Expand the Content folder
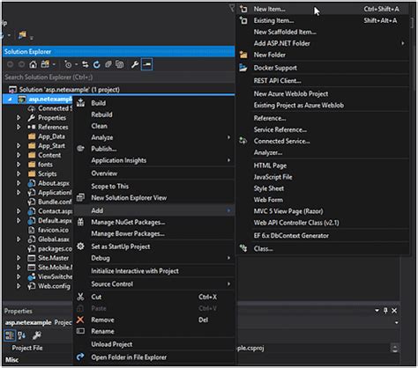The width and height of the screenshot is (418, 368). (x=19, y=155)
